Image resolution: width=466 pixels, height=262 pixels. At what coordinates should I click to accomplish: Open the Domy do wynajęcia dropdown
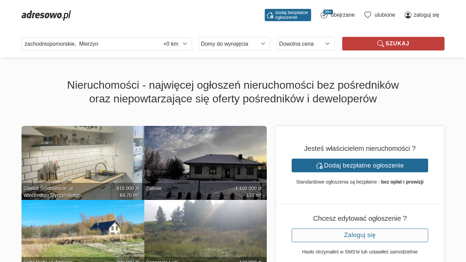pos(234,44)
